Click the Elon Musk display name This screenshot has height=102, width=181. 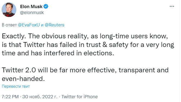31,6
